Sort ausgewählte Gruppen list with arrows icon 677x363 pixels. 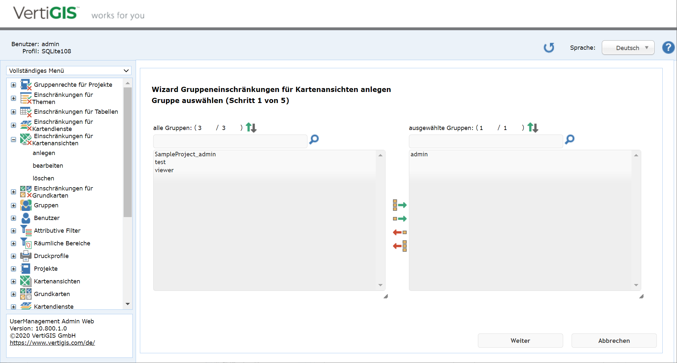(533, 127)
